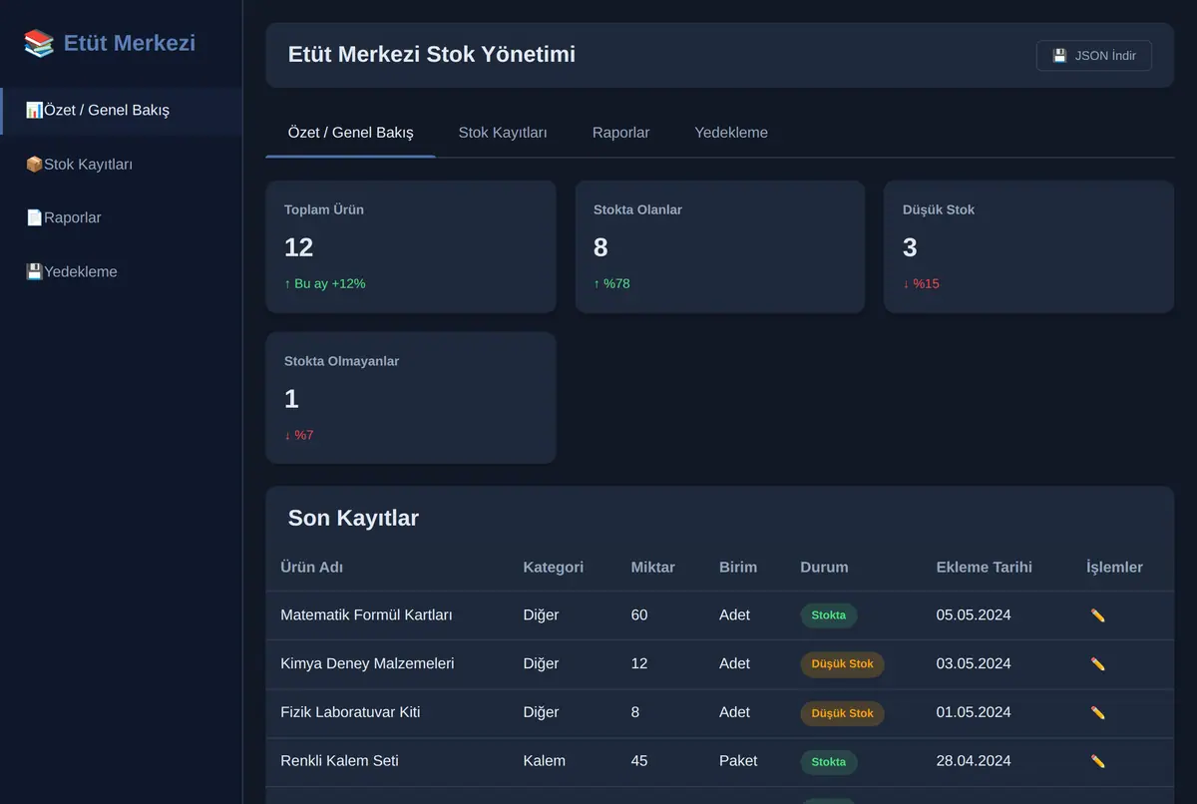Click the edit pencil for Fizik Laboratuvar Kiti
The image size is (1197, 804).
(1097, 713)
